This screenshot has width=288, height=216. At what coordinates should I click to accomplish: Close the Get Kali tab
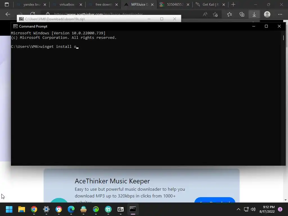coord(224,4)
